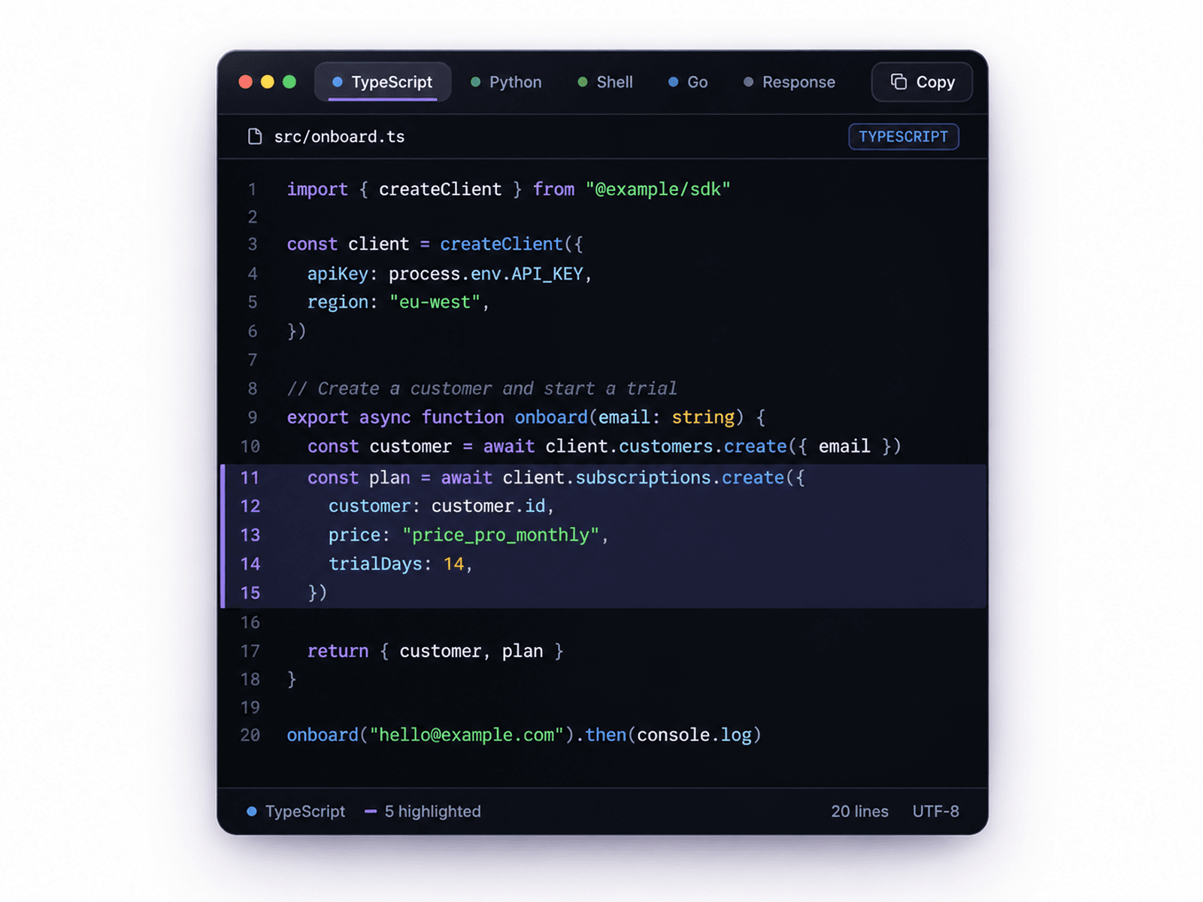Click the trialDays value 14
Screen dimensions: 1203x902
[453, 565]
